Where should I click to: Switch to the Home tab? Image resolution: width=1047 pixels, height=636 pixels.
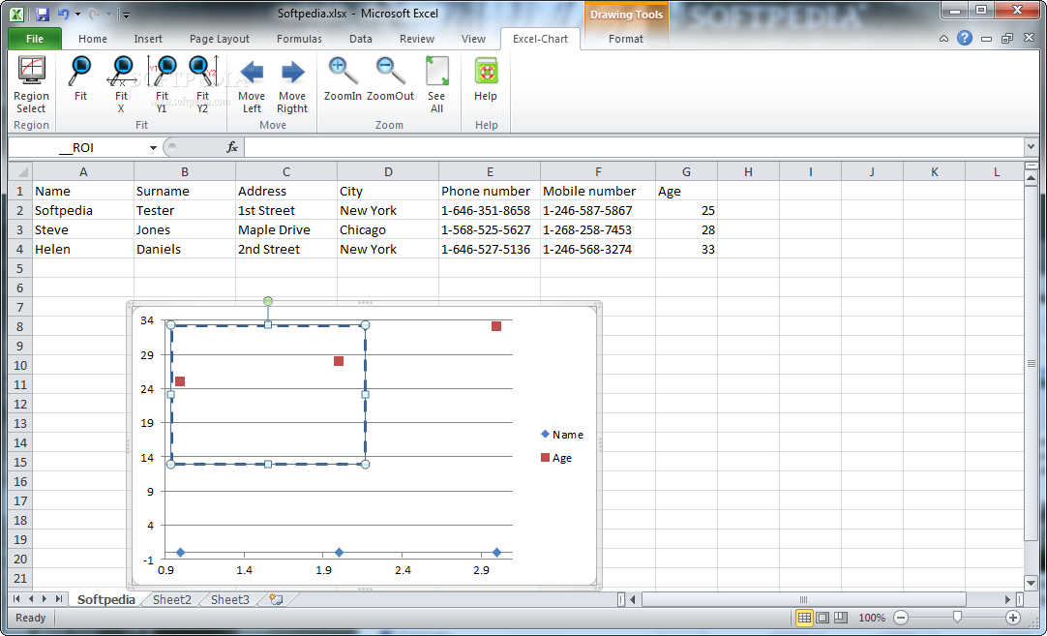pos(93,39)
